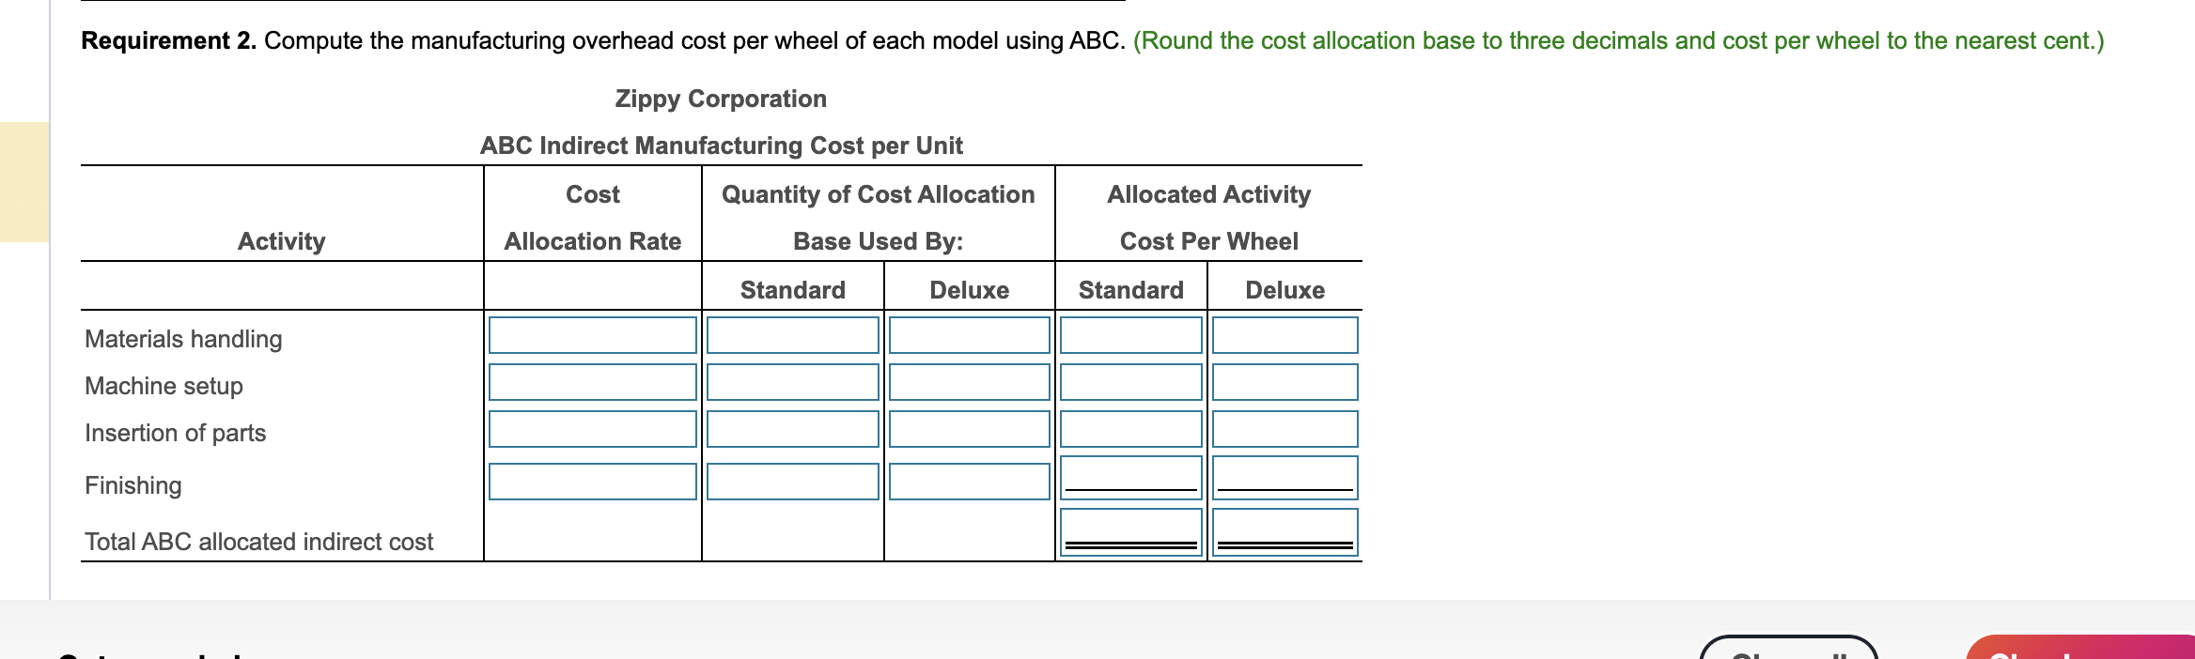Image resolution: width=2195 pixels, height=659 pixels.
Task: Click the Standard cost per wheel field for Materials handling
Action: [x=1130, y=335]
